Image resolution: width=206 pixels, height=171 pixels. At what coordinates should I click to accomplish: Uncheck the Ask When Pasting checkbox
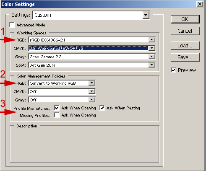pyautogui.click(x=102, y=108)
